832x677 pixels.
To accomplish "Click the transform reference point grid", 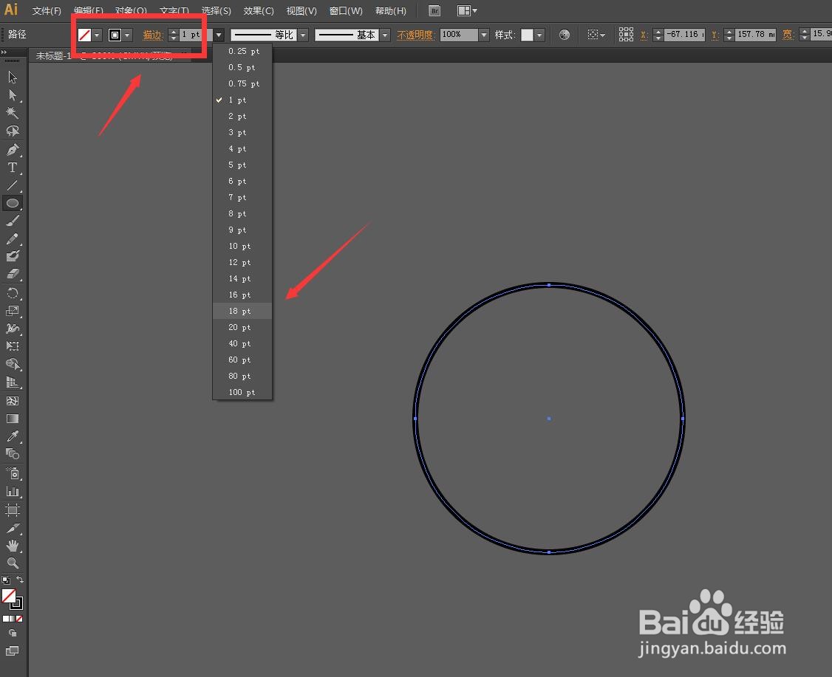I will (626, 35).
